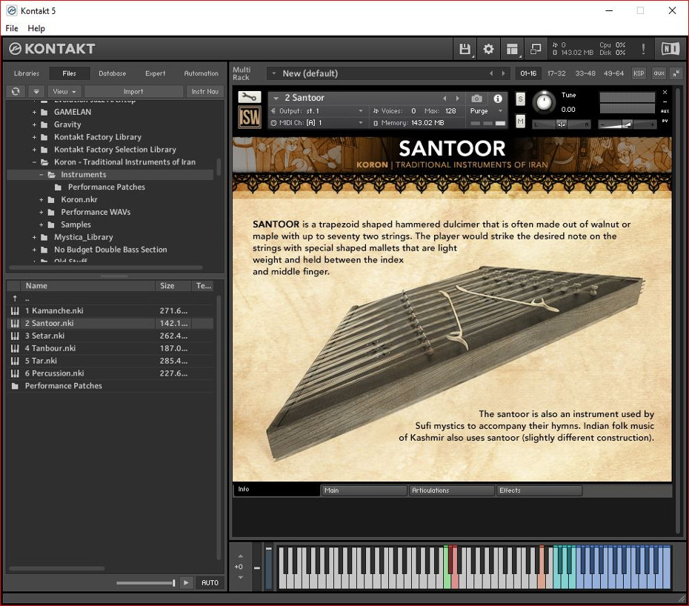Switch rack page to 33-48
This screenshot has height=606, width=689.
coord(585,73)
